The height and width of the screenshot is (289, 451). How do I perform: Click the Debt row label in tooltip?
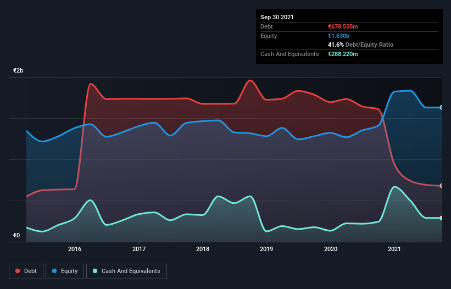coord(266,26)
